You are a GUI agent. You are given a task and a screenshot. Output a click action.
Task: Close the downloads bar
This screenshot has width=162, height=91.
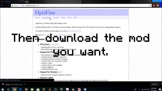click(x=161, y=84)
